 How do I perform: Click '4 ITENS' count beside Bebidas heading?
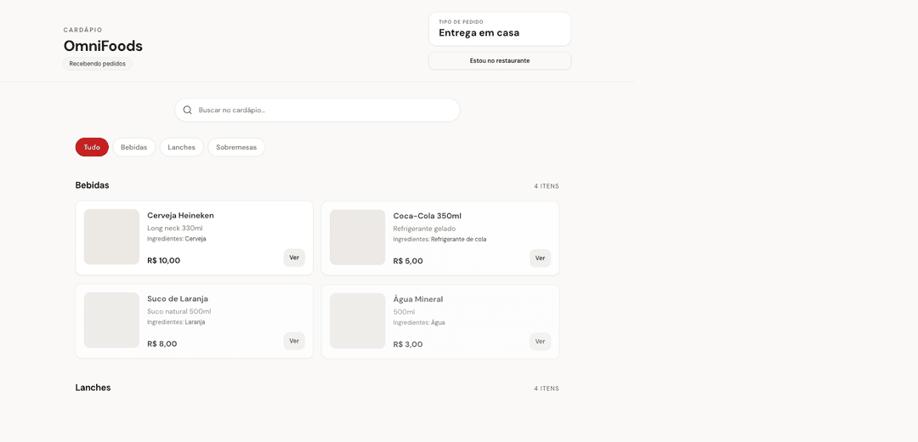point(547,186)
